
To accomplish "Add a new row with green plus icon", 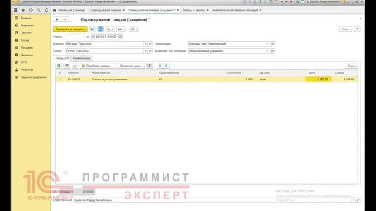I will [59, 66].
